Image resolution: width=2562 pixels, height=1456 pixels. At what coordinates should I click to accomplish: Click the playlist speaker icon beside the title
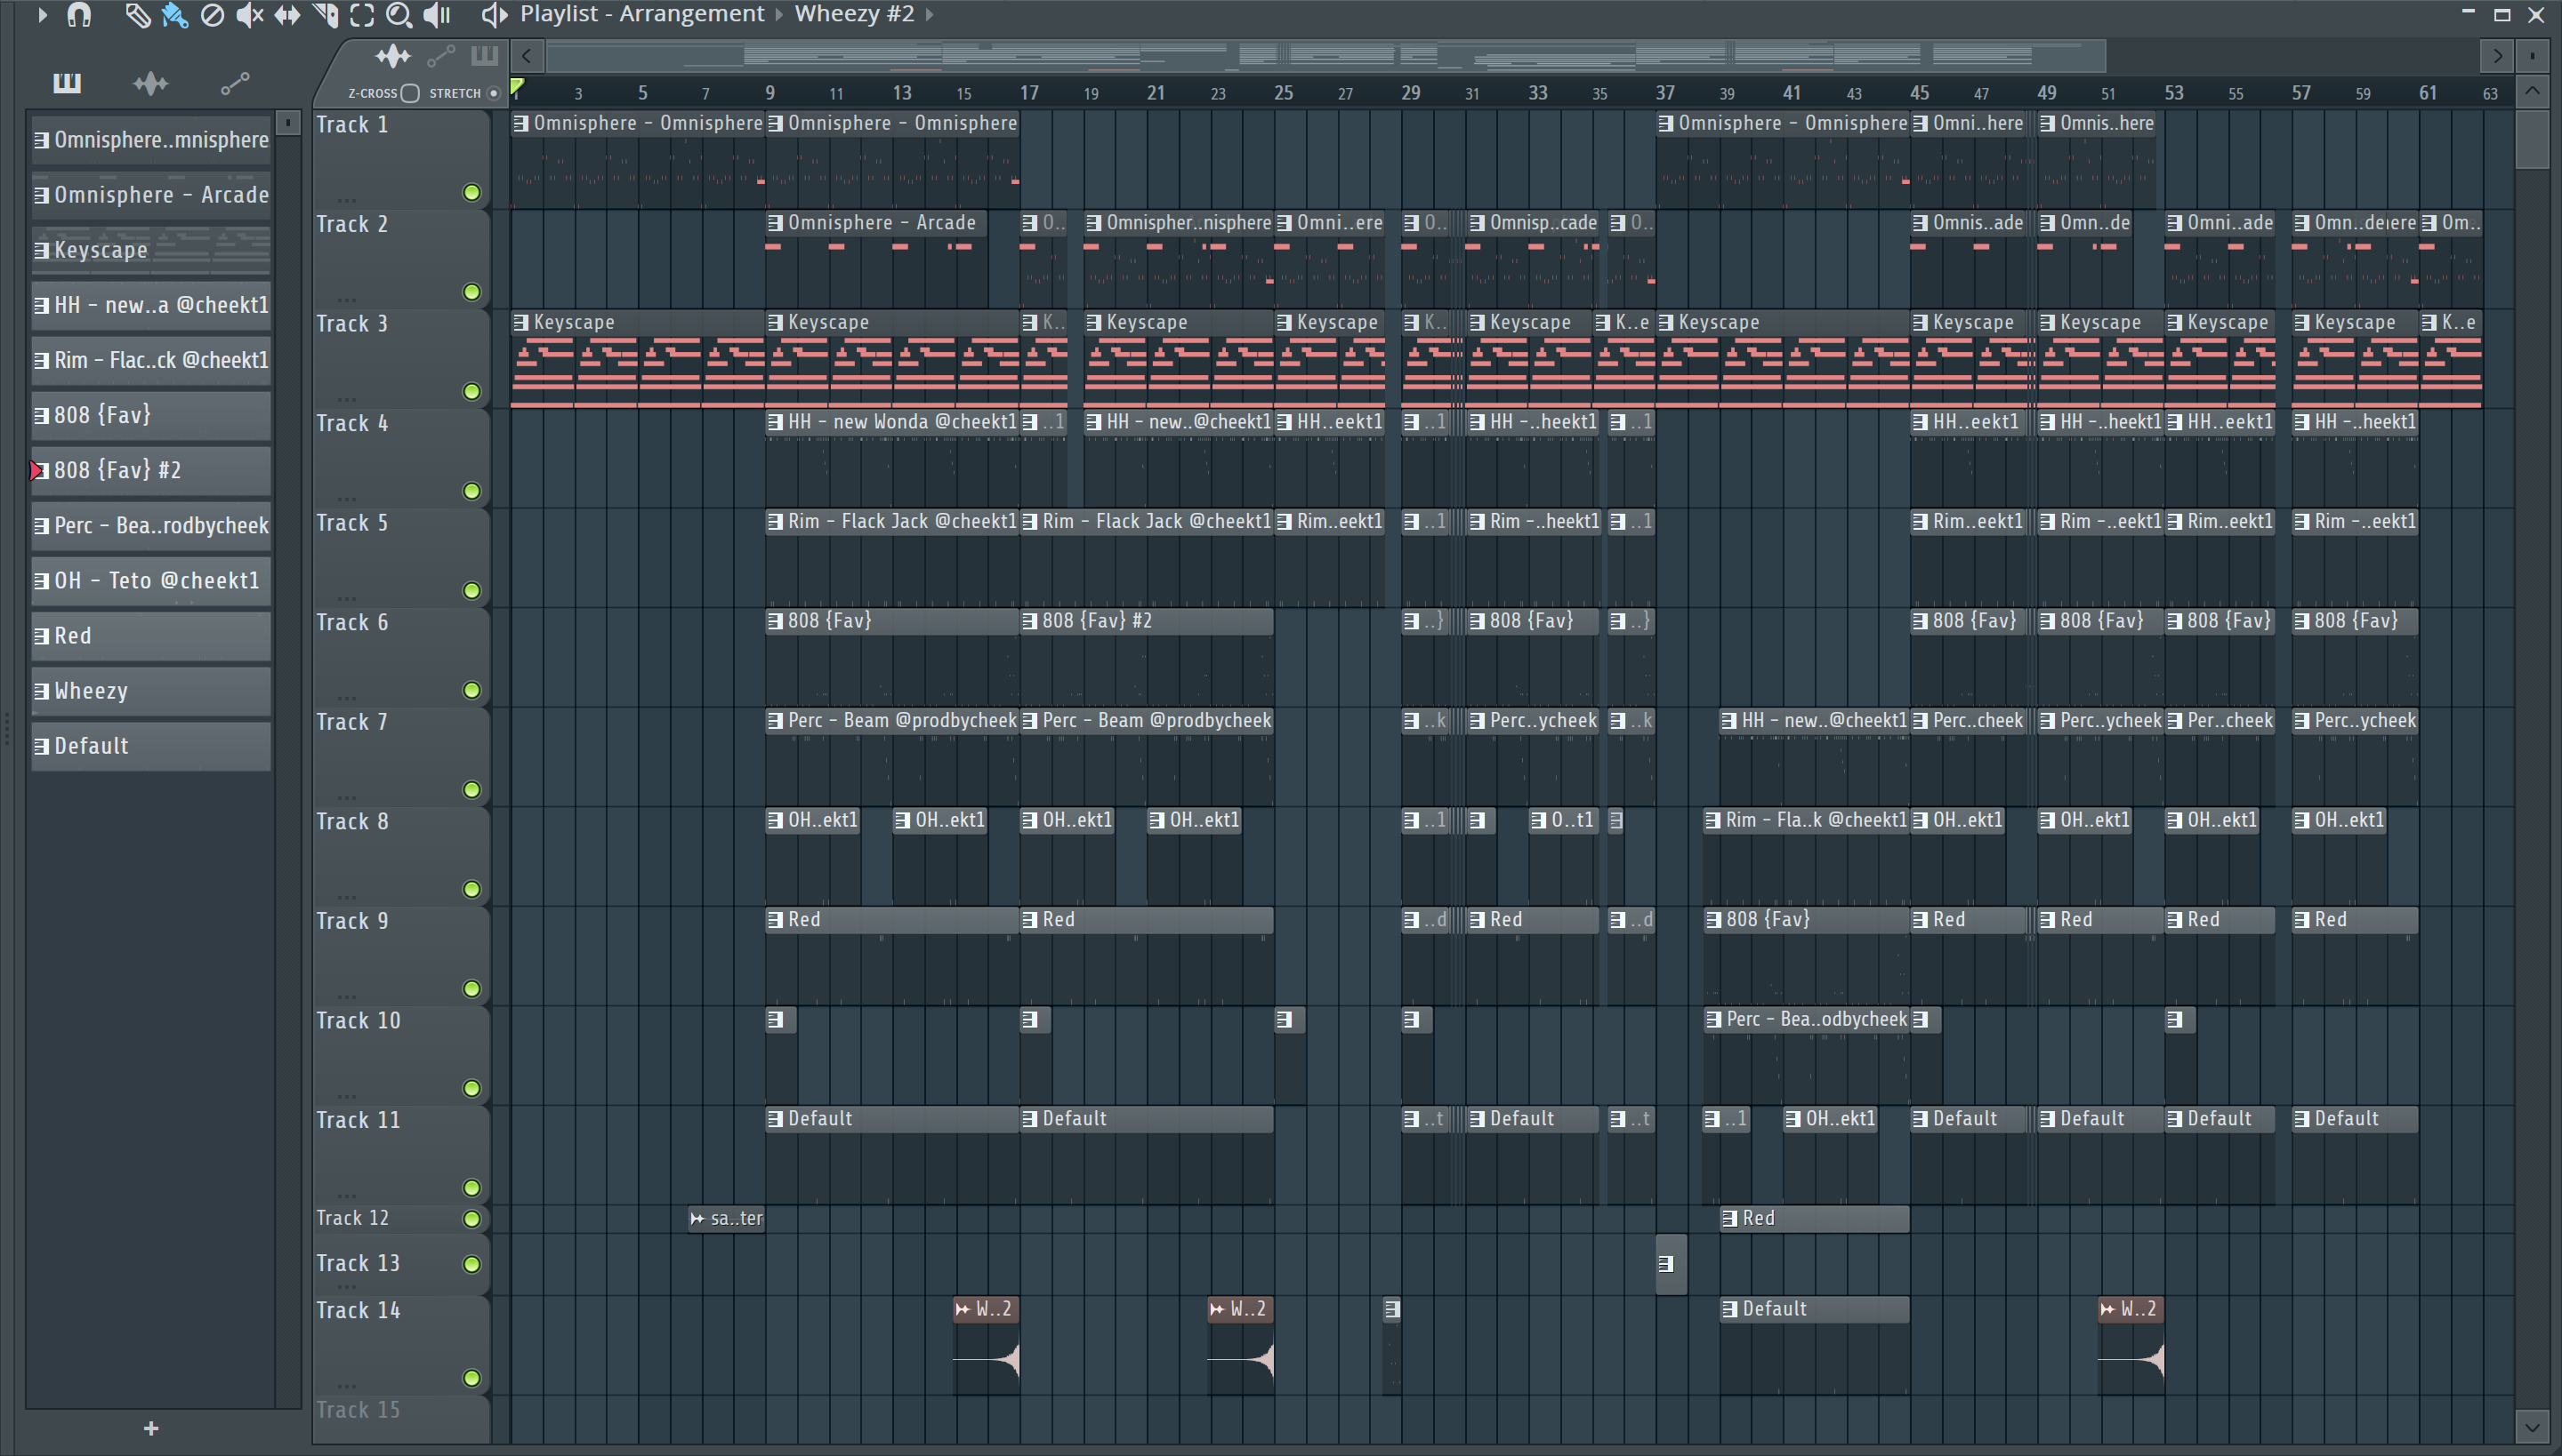495,14
